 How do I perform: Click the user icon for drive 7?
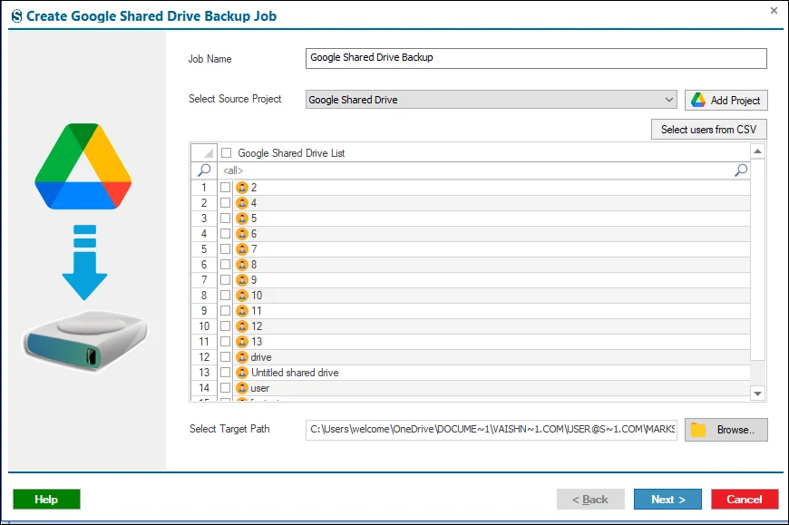pos(242,249)
